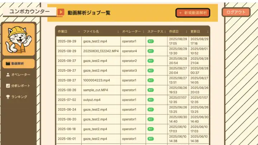Viewport: 258px width, 145px height.
Task: Click the ユンボカウンター app title
Action: (29, 11)
